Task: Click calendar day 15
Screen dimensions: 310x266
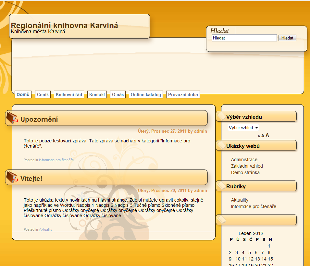Action: (270, 259)
